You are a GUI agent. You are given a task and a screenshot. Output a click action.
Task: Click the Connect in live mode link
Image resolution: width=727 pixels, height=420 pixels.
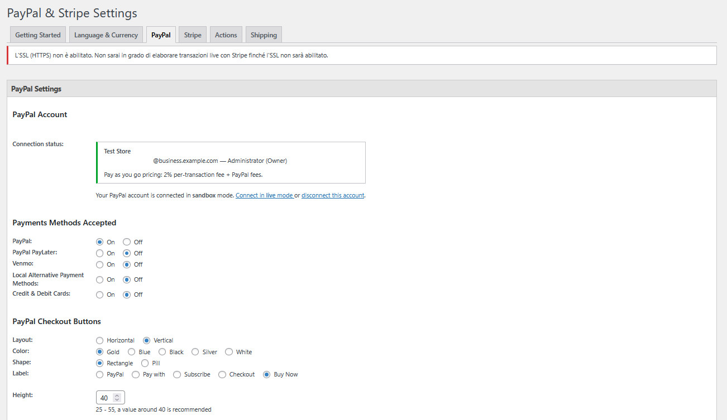tap(264, 195)
